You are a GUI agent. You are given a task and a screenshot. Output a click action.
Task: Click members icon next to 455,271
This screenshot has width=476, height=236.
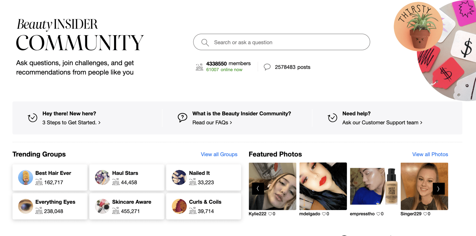point(116,211)
